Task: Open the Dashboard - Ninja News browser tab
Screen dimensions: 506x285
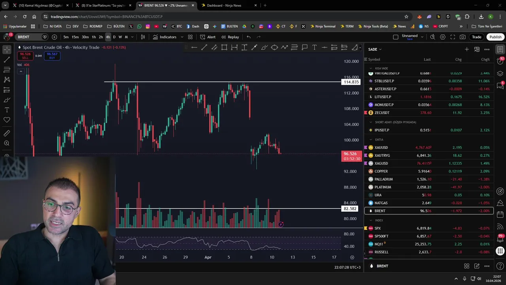Action: coord(229,6)
